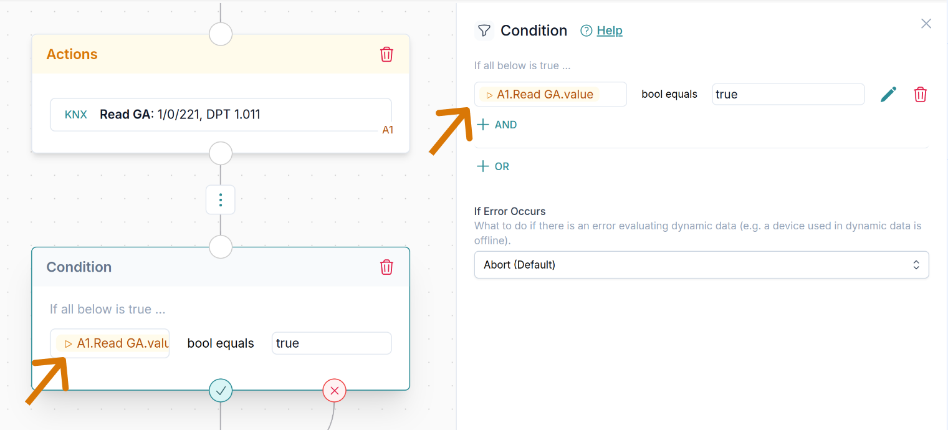Open the Help link

click(x=610, y=31)
